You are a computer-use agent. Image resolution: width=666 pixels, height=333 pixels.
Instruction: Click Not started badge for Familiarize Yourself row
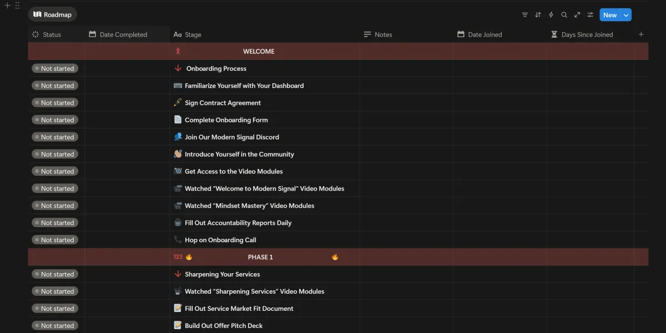55,86
